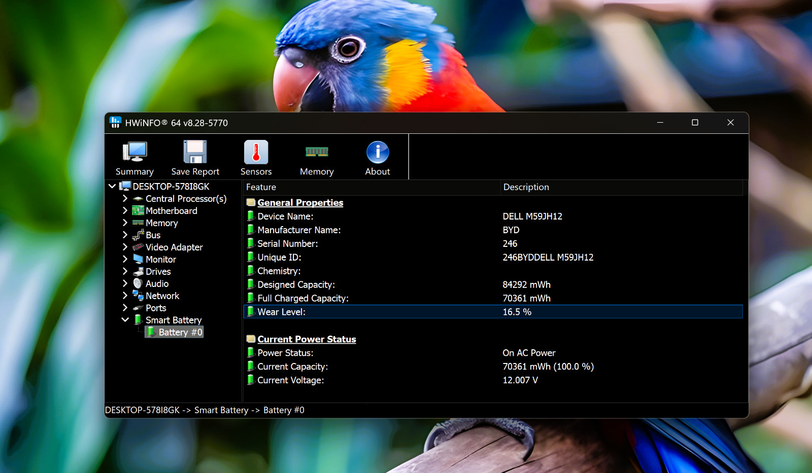Viewport: 812px width, 473px height.
Task: Open the About info icon
Action: click(x=378, y=152)
